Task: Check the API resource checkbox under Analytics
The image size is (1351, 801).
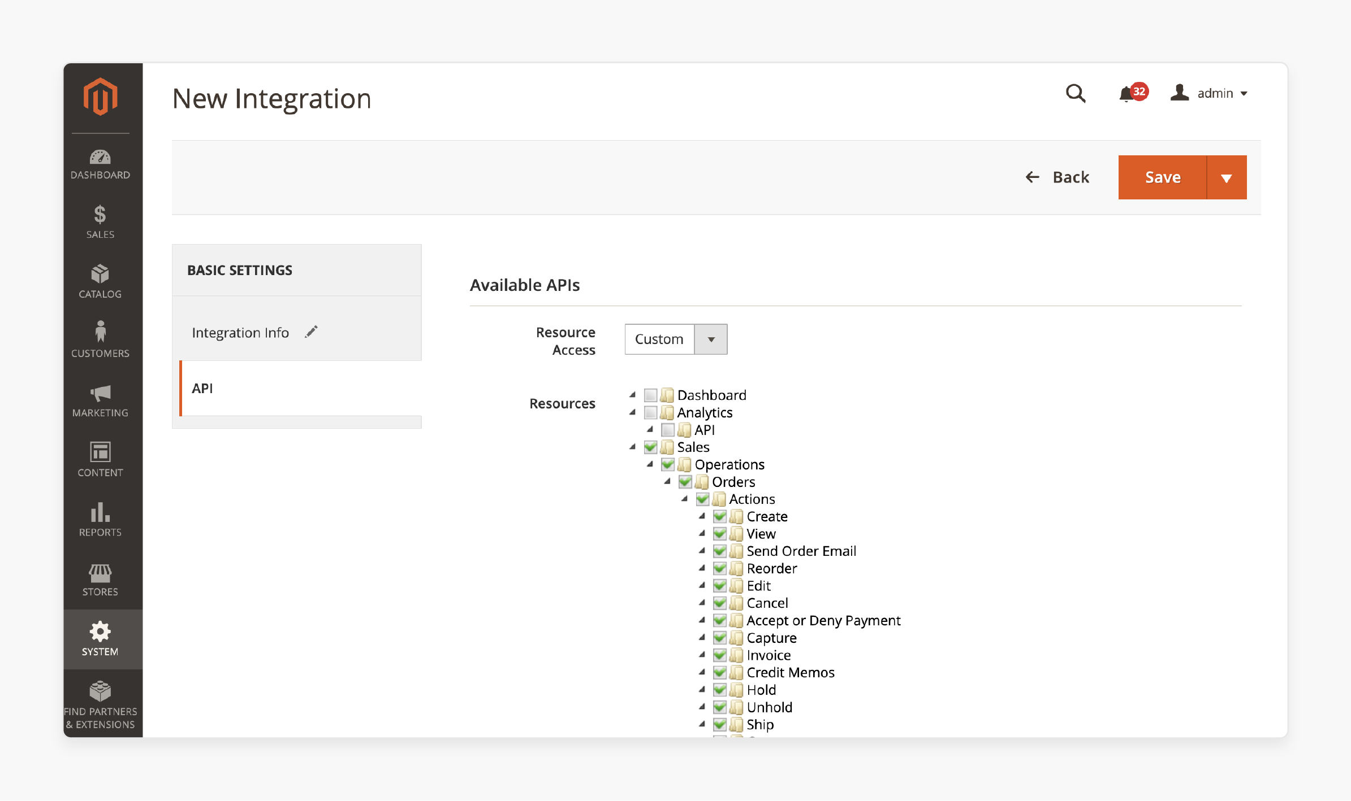Action: point(668,430)
